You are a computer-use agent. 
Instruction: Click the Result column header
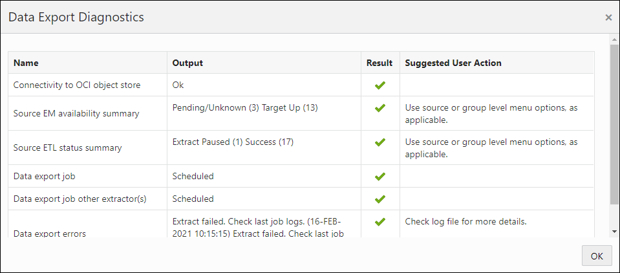pos(379,63)
